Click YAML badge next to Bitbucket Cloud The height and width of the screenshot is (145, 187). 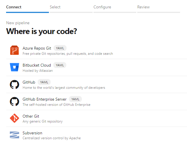click(60, 65)
